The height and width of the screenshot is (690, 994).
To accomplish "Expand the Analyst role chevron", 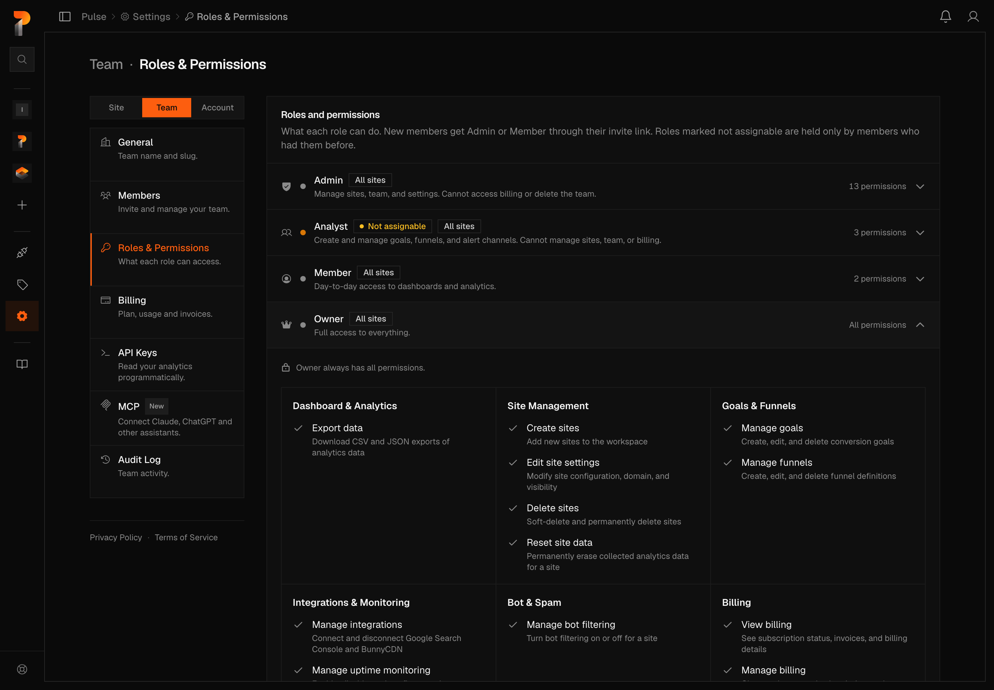I will [920, 233].
